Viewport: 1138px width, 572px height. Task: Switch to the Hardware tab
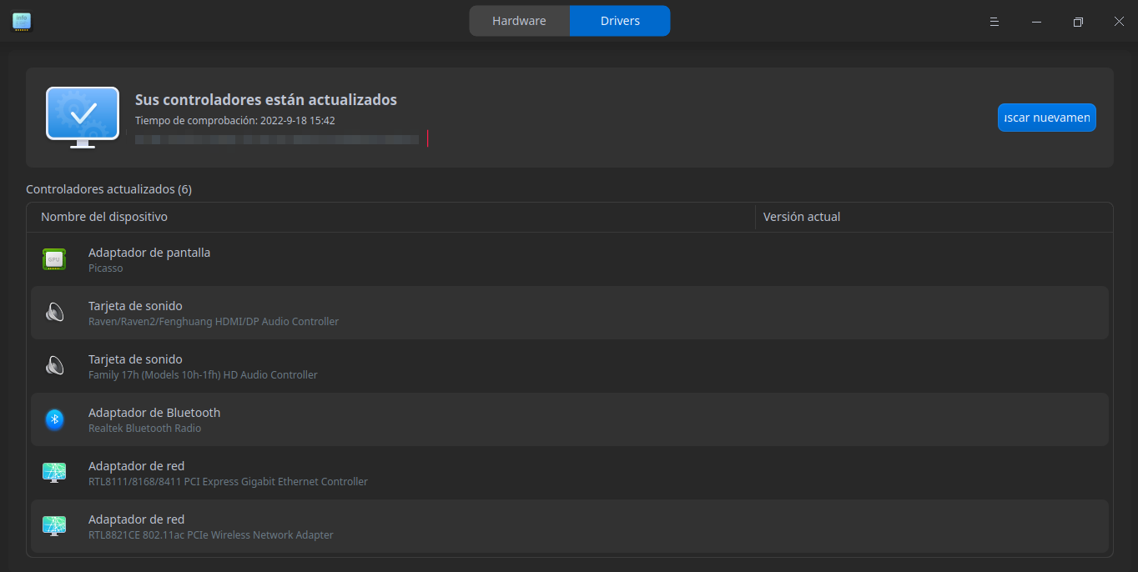pos(519,21)
